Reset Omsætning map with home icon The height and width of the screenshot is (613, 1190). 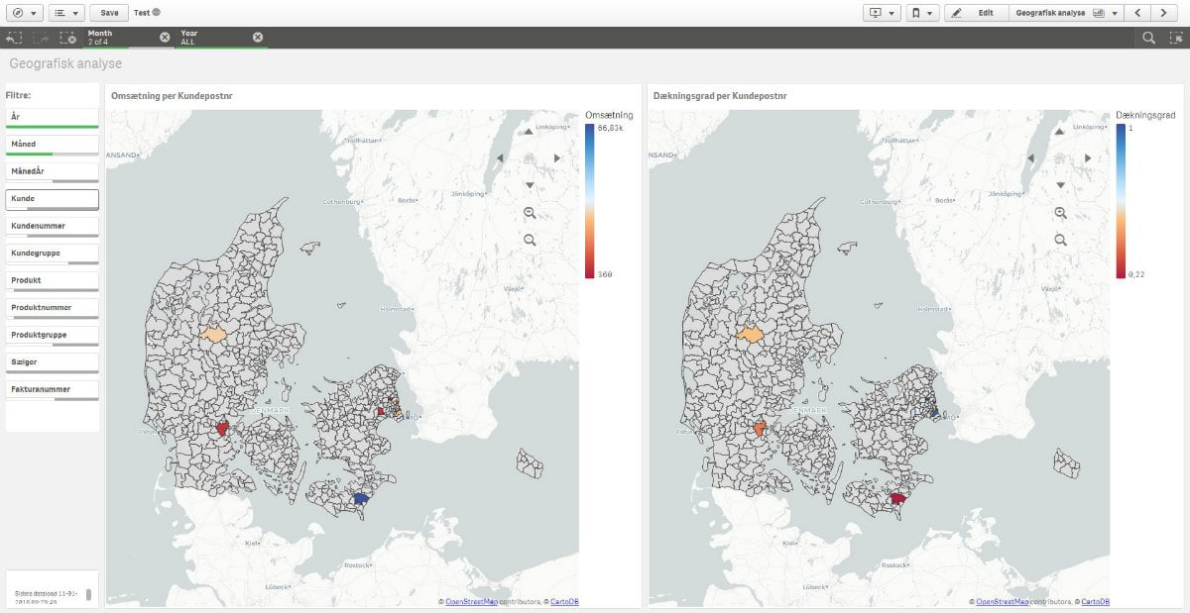[x=530, y=157]
